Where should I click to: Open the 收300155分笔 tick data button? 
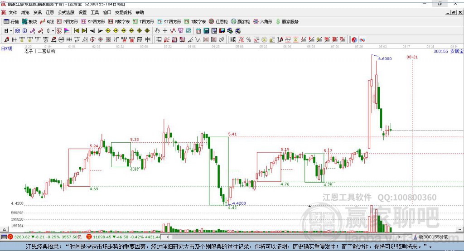point(431,237)
